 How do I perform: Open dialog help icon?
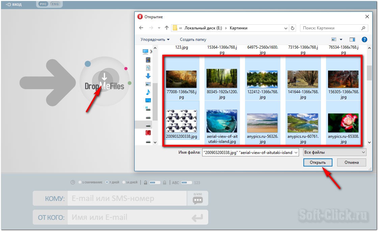coord(364,39)
